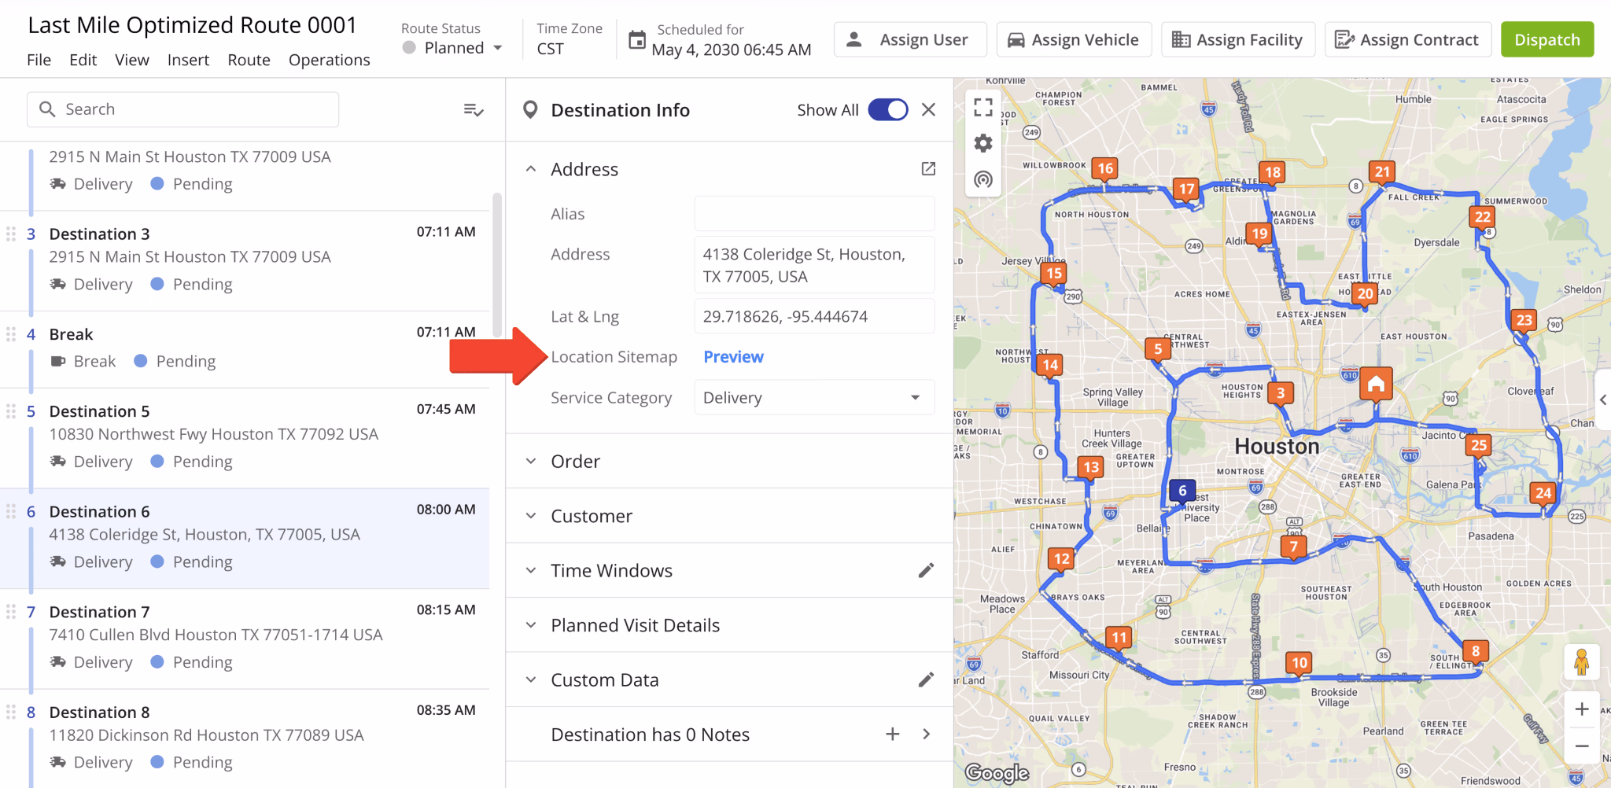Click the fullscreen icon on the map
The image size is (1611, 788).
pyautogui.click(x=982, y=106)
